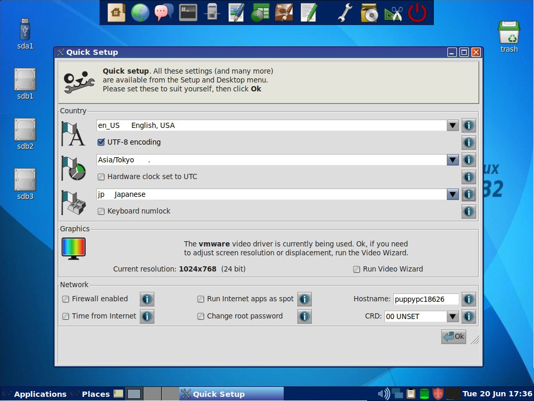Show info for the CRD setting
534x401 pixels.
pyautogui.click(x=469, y=316)
